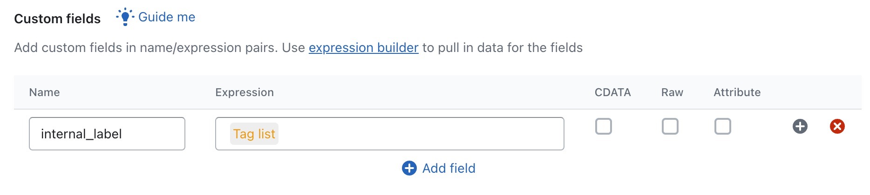Screen dimensions: 870x195
Task: Click the Custom fields section heading
Action: pyautogui.click(x=57, y=19)
